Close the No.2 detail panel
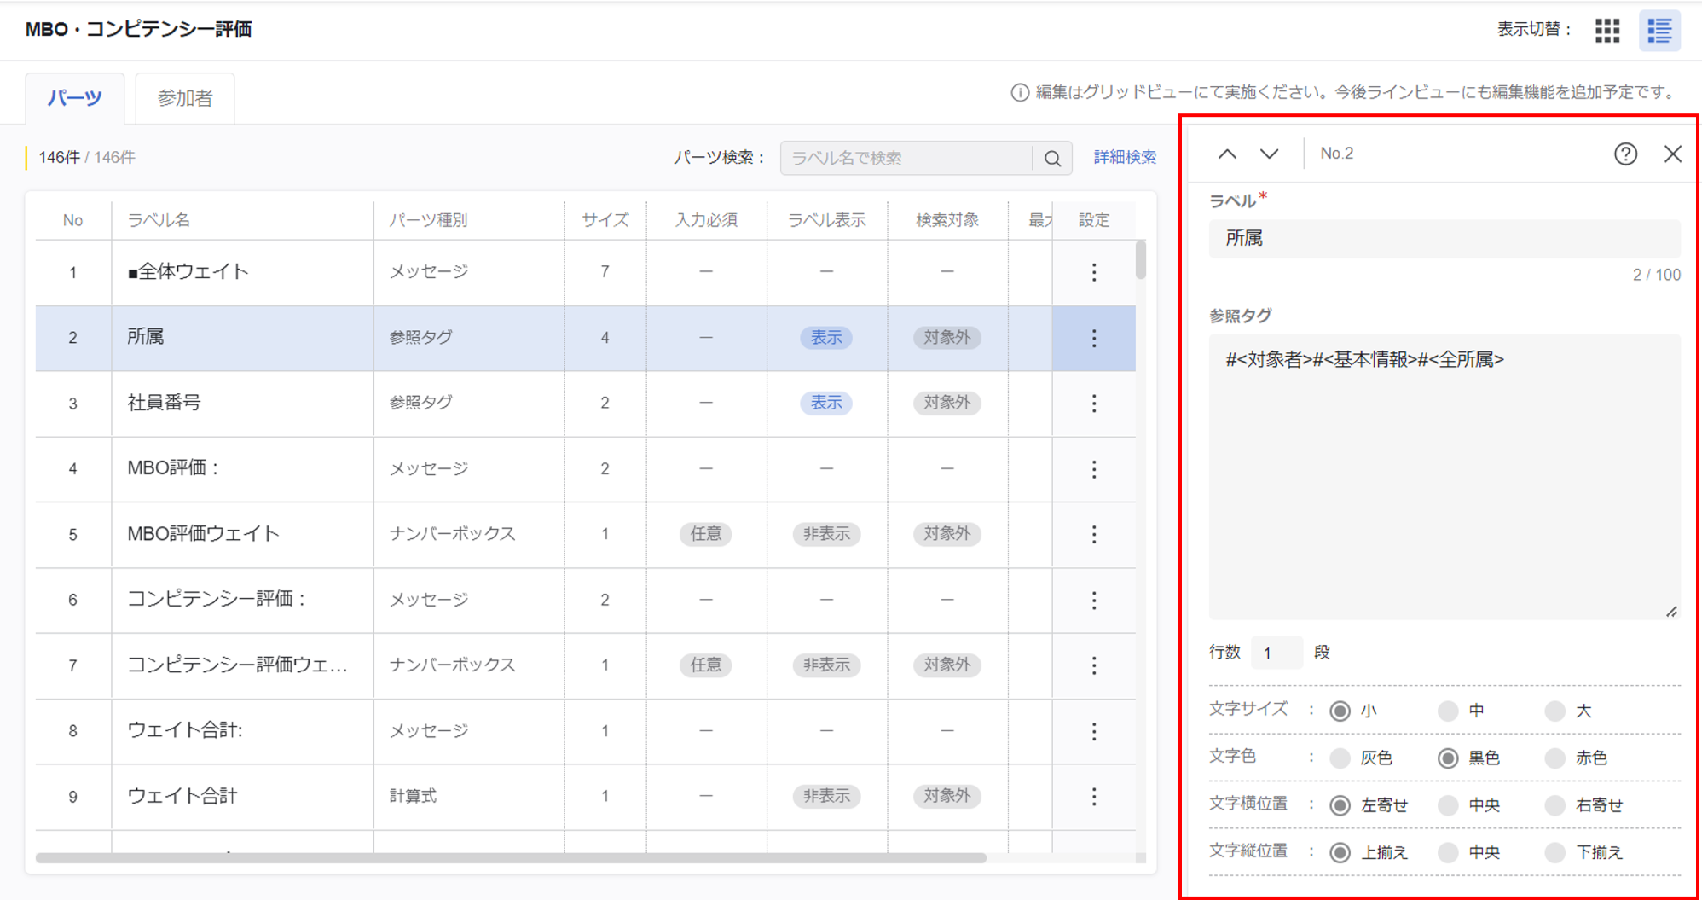 point(1672,154)
